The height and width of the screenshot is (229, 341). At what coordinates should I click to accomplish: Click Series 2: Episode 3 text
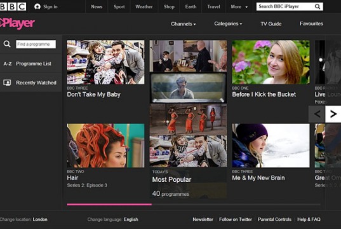pyautogui.click(x=87, y=185)
